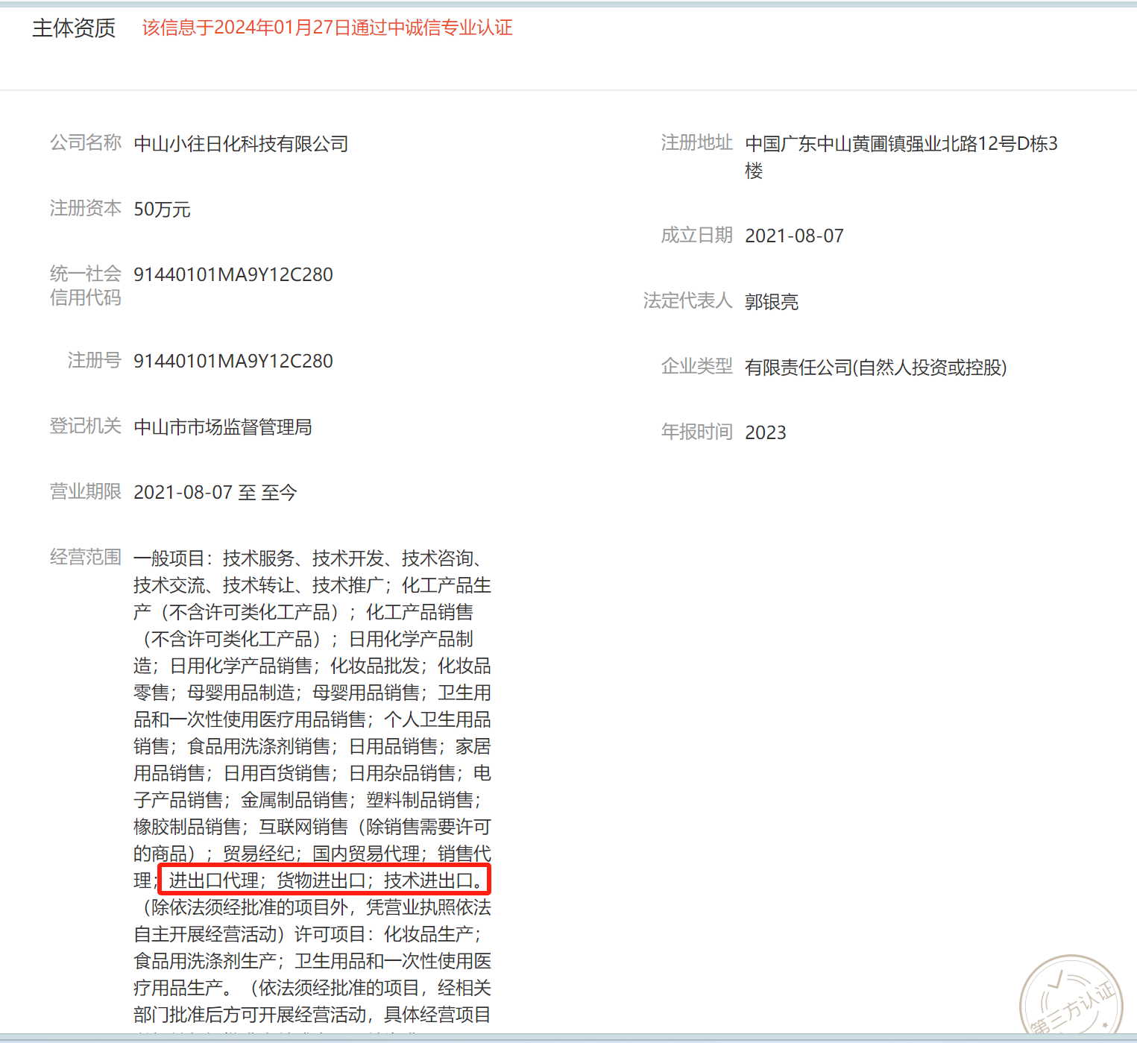
Task: Click the annual report year 2023
Action: click(766, 433)
